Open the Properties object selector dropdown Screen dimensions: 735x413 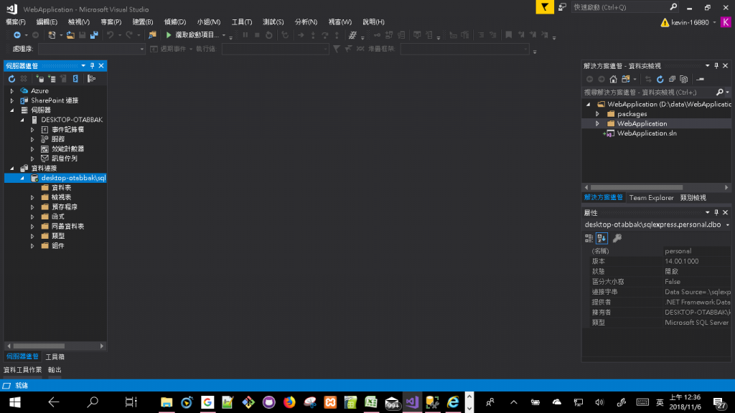pyautogui.click(x=728, y=224)
